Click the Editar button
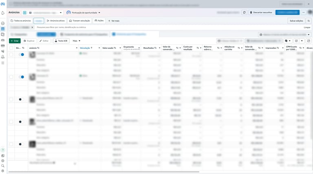313x174 pixels. [44, 41]
